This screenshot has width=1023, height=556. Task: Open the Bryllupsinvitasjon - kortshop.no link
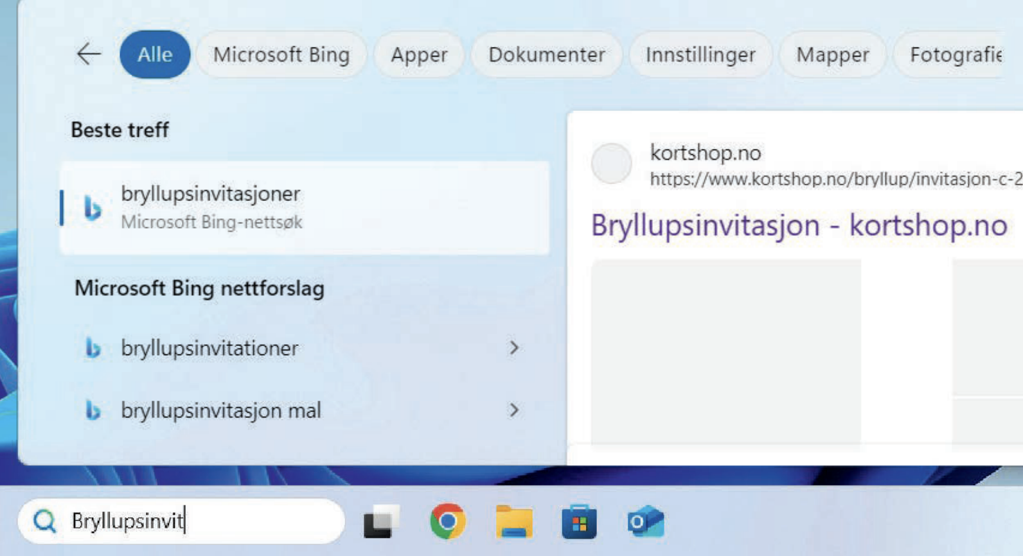click(x=799, y=225)
